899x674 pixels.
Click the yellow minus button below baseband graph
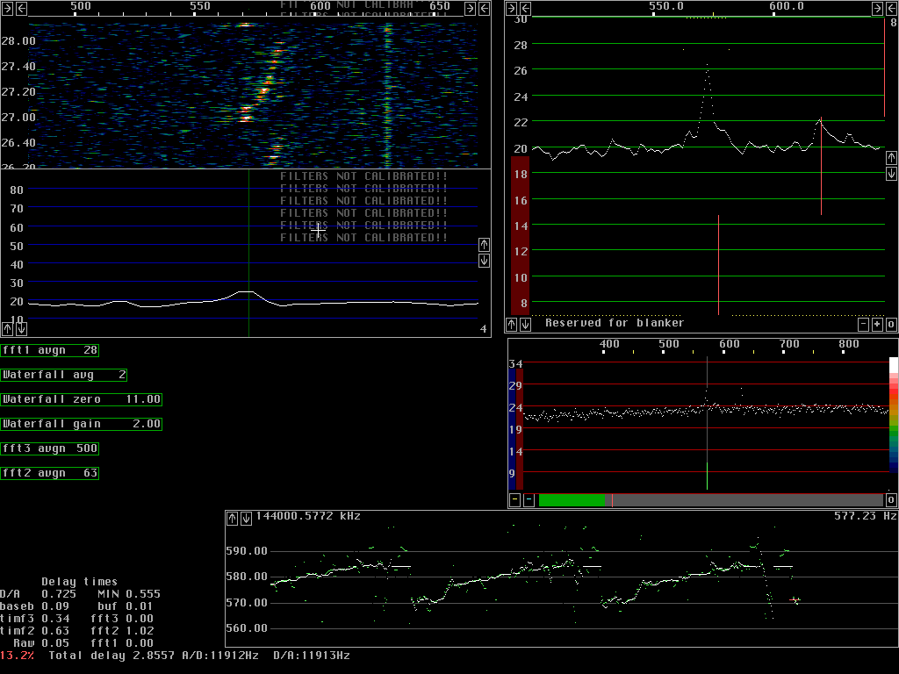point(514,500)
